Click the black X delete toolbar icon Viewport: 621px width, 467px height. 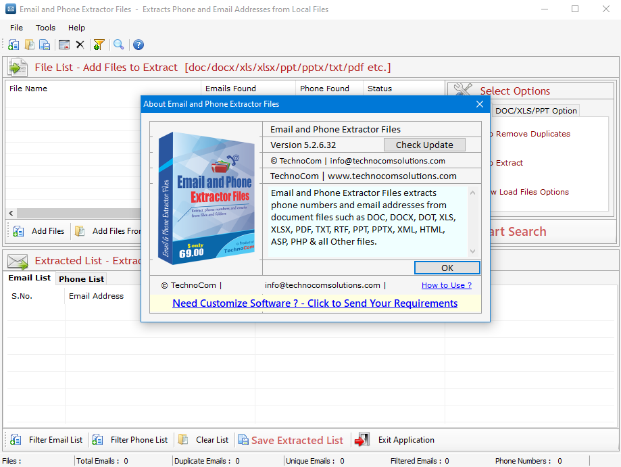[x=80, y=45]
